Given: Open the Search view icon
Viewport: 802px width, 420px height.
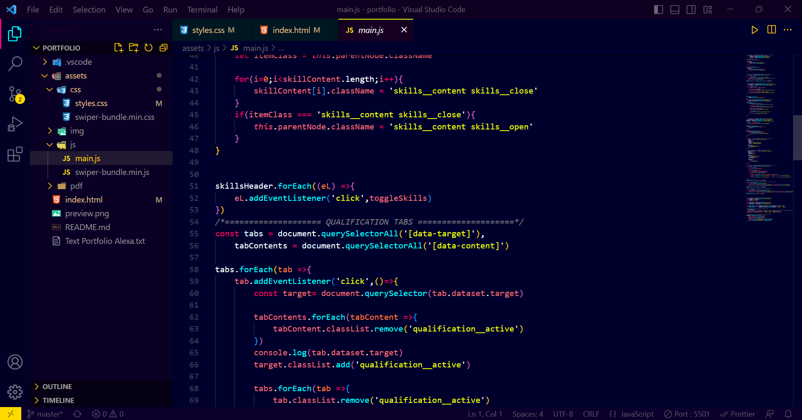Looking at the screenshot, I should point(15,64).
